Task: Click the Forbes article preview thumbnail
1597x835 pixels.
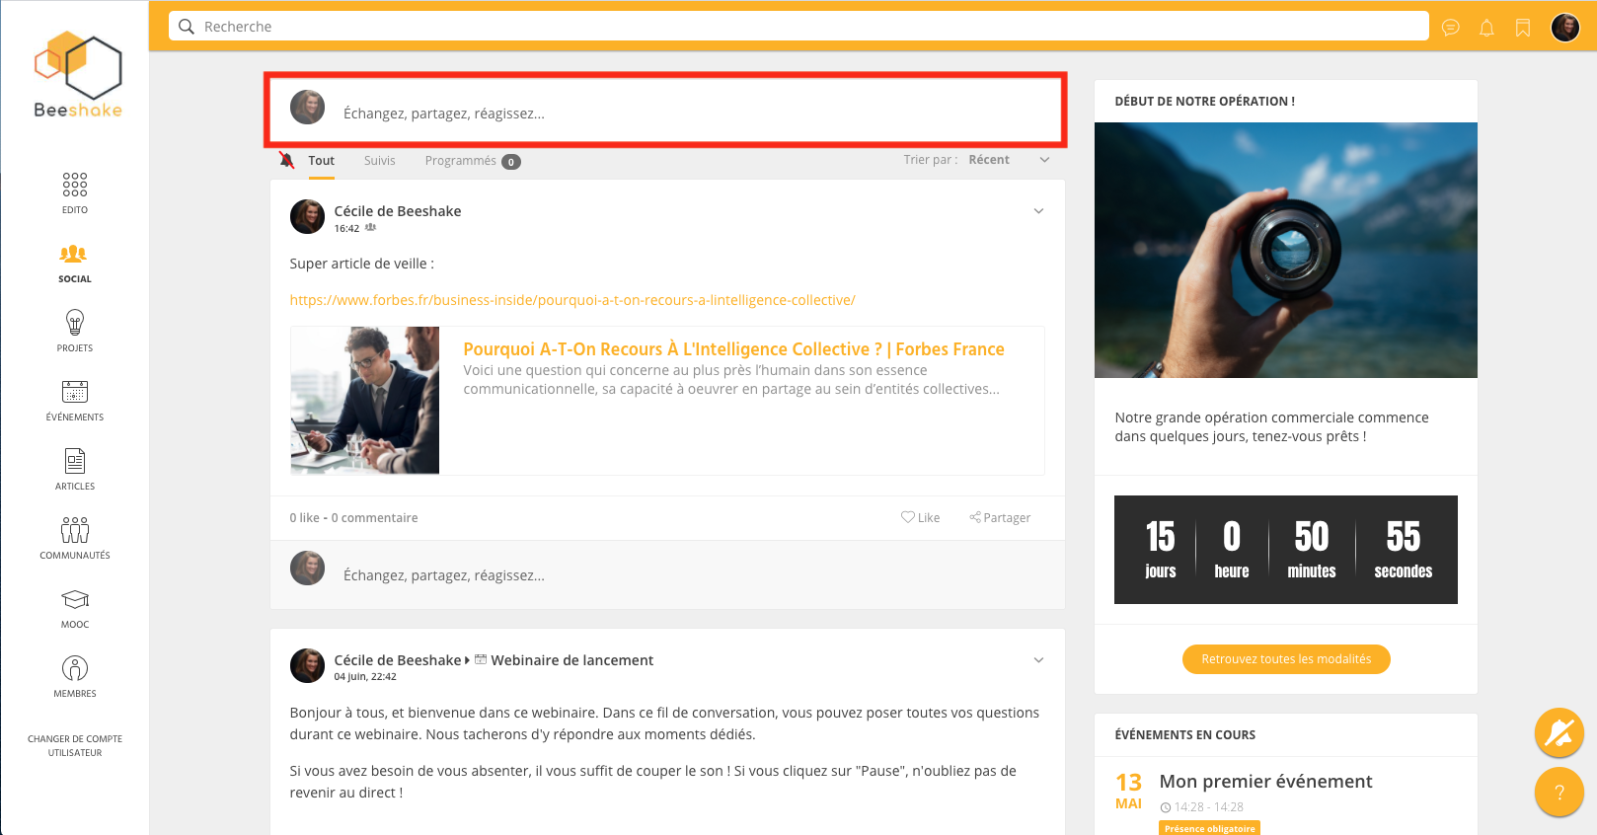Action: point(365,401)
